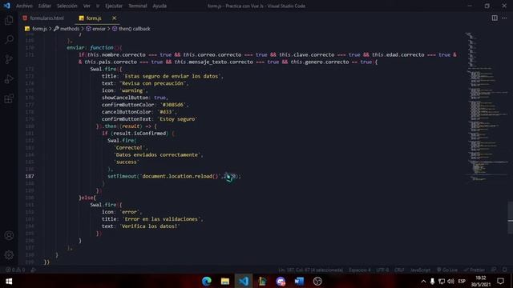Open the Source Control view
Image resolution: width=513 pixels, height=288 pixels.
click(x=9, y=59)
